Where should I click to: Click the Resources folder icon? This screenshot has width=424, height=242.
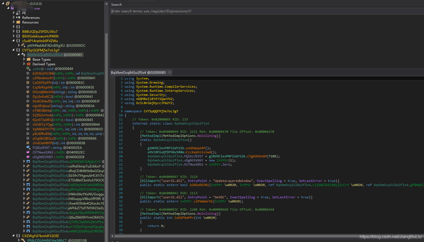tap(18, 22)
